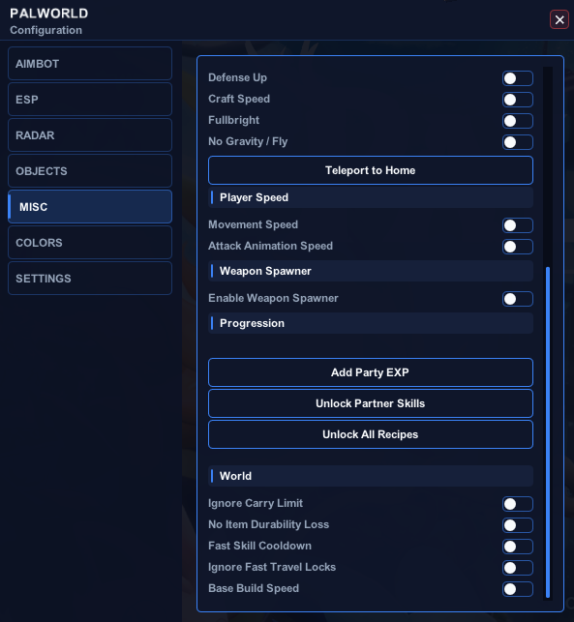The image size is (574, 622).
Task: Open the AIMBOT tab
Action: [x=90, y=64]
